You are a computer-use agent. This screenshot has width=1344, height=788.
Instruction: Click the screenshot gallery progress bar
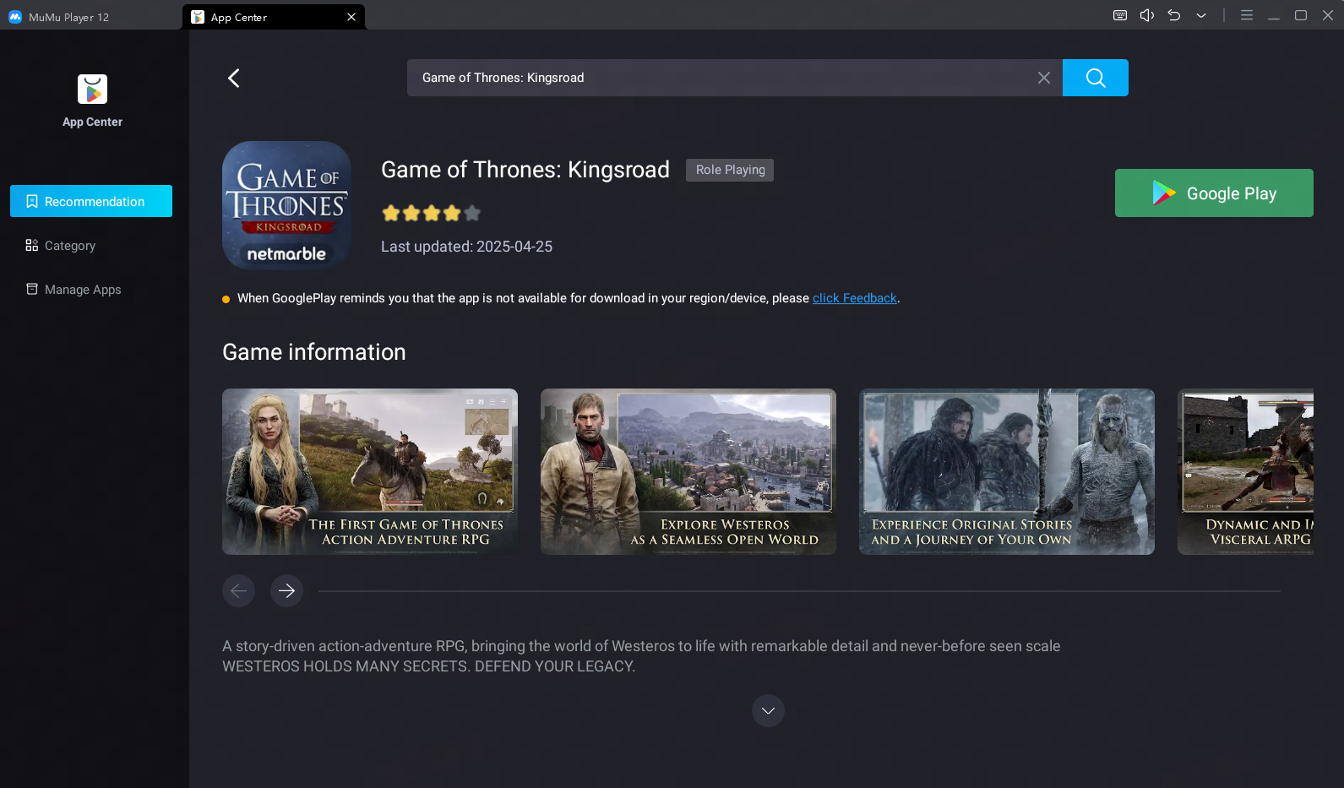(x=799, y=591)
